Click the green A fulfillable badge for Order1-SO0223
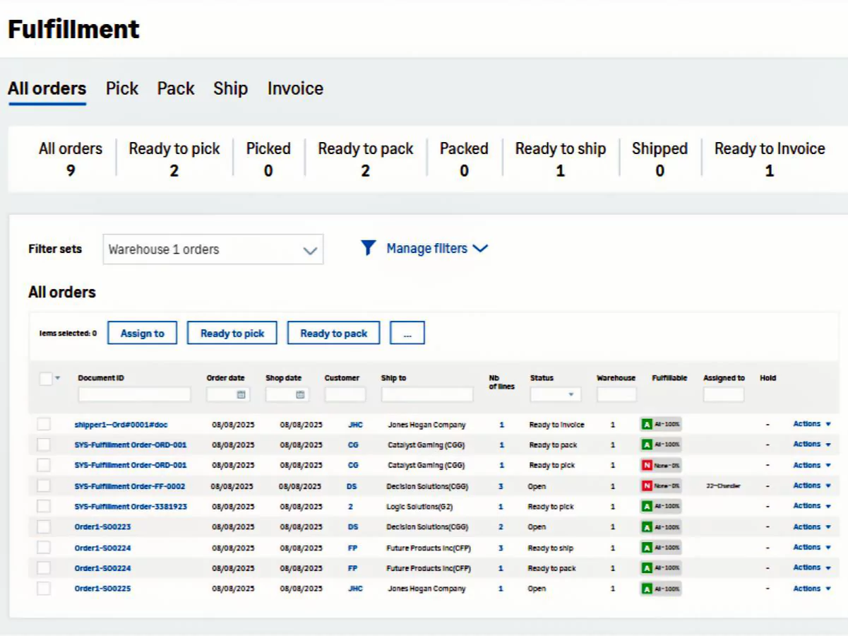The width and height of the screenshot is (848, 636). [646, 527]
